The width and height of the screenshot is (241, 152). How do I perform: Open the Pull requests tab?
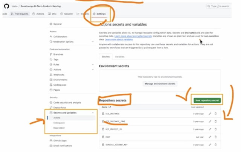[x=20, y=14]
